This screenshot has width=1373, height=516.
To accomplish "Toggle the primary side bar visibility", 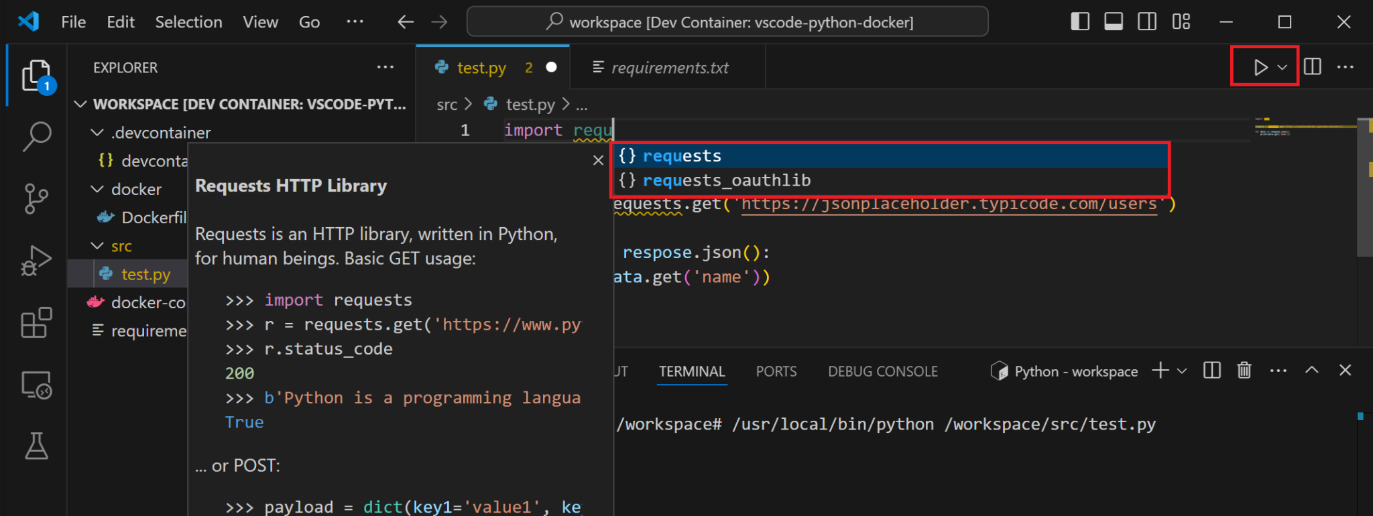I will [x=1080, y=21].
